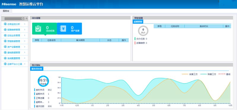Viewport: 237px width, 110px height.
Task: Click the gear icon beside 态势监控分析
Action: [x=5, y=24]
